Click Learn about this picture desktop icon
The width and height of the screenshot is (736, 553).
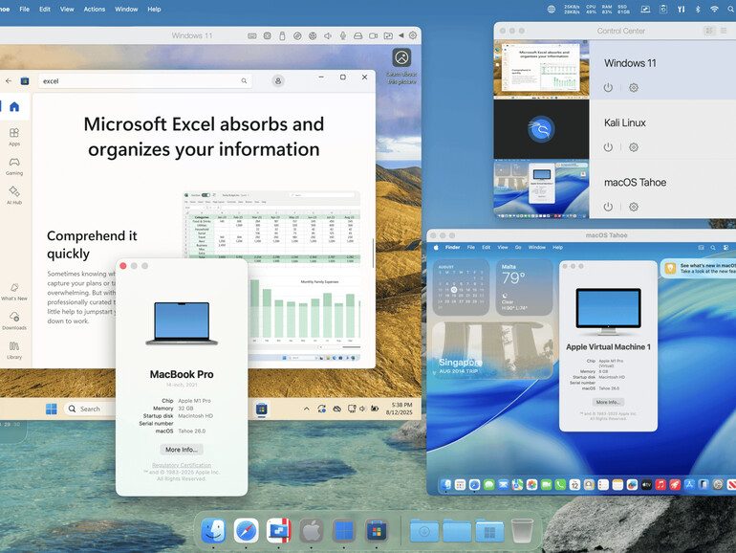tap(401, 66)
